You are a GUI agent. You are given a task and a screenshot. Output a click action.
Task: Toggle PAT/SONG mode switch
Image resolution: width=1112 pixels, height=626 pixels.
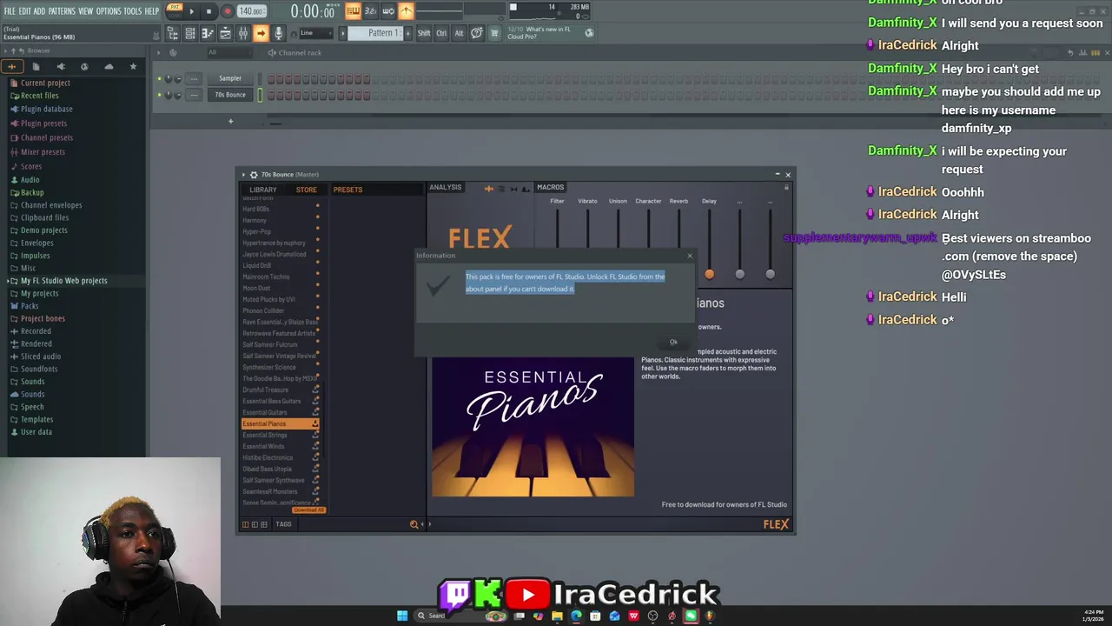[x=175, y=10]
